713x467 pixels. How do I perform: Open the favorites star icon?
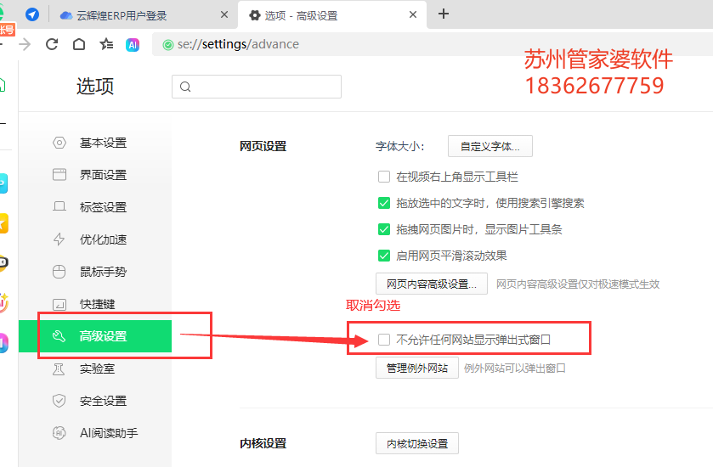pos(106,44)
